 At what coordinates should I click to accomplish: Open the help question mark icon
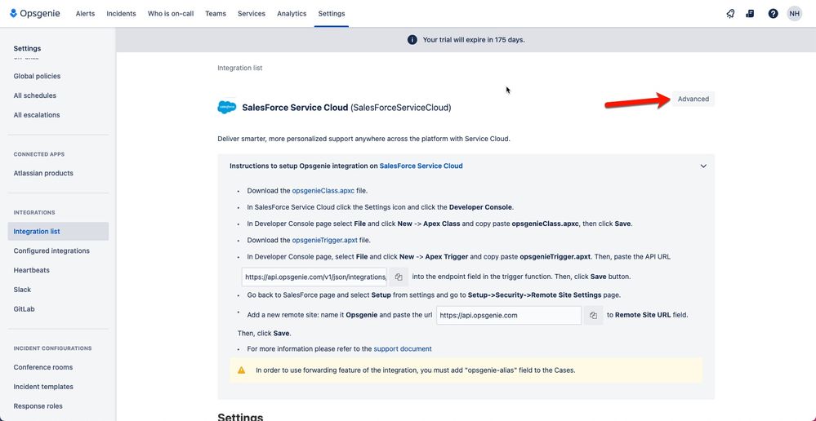[773, 14]
